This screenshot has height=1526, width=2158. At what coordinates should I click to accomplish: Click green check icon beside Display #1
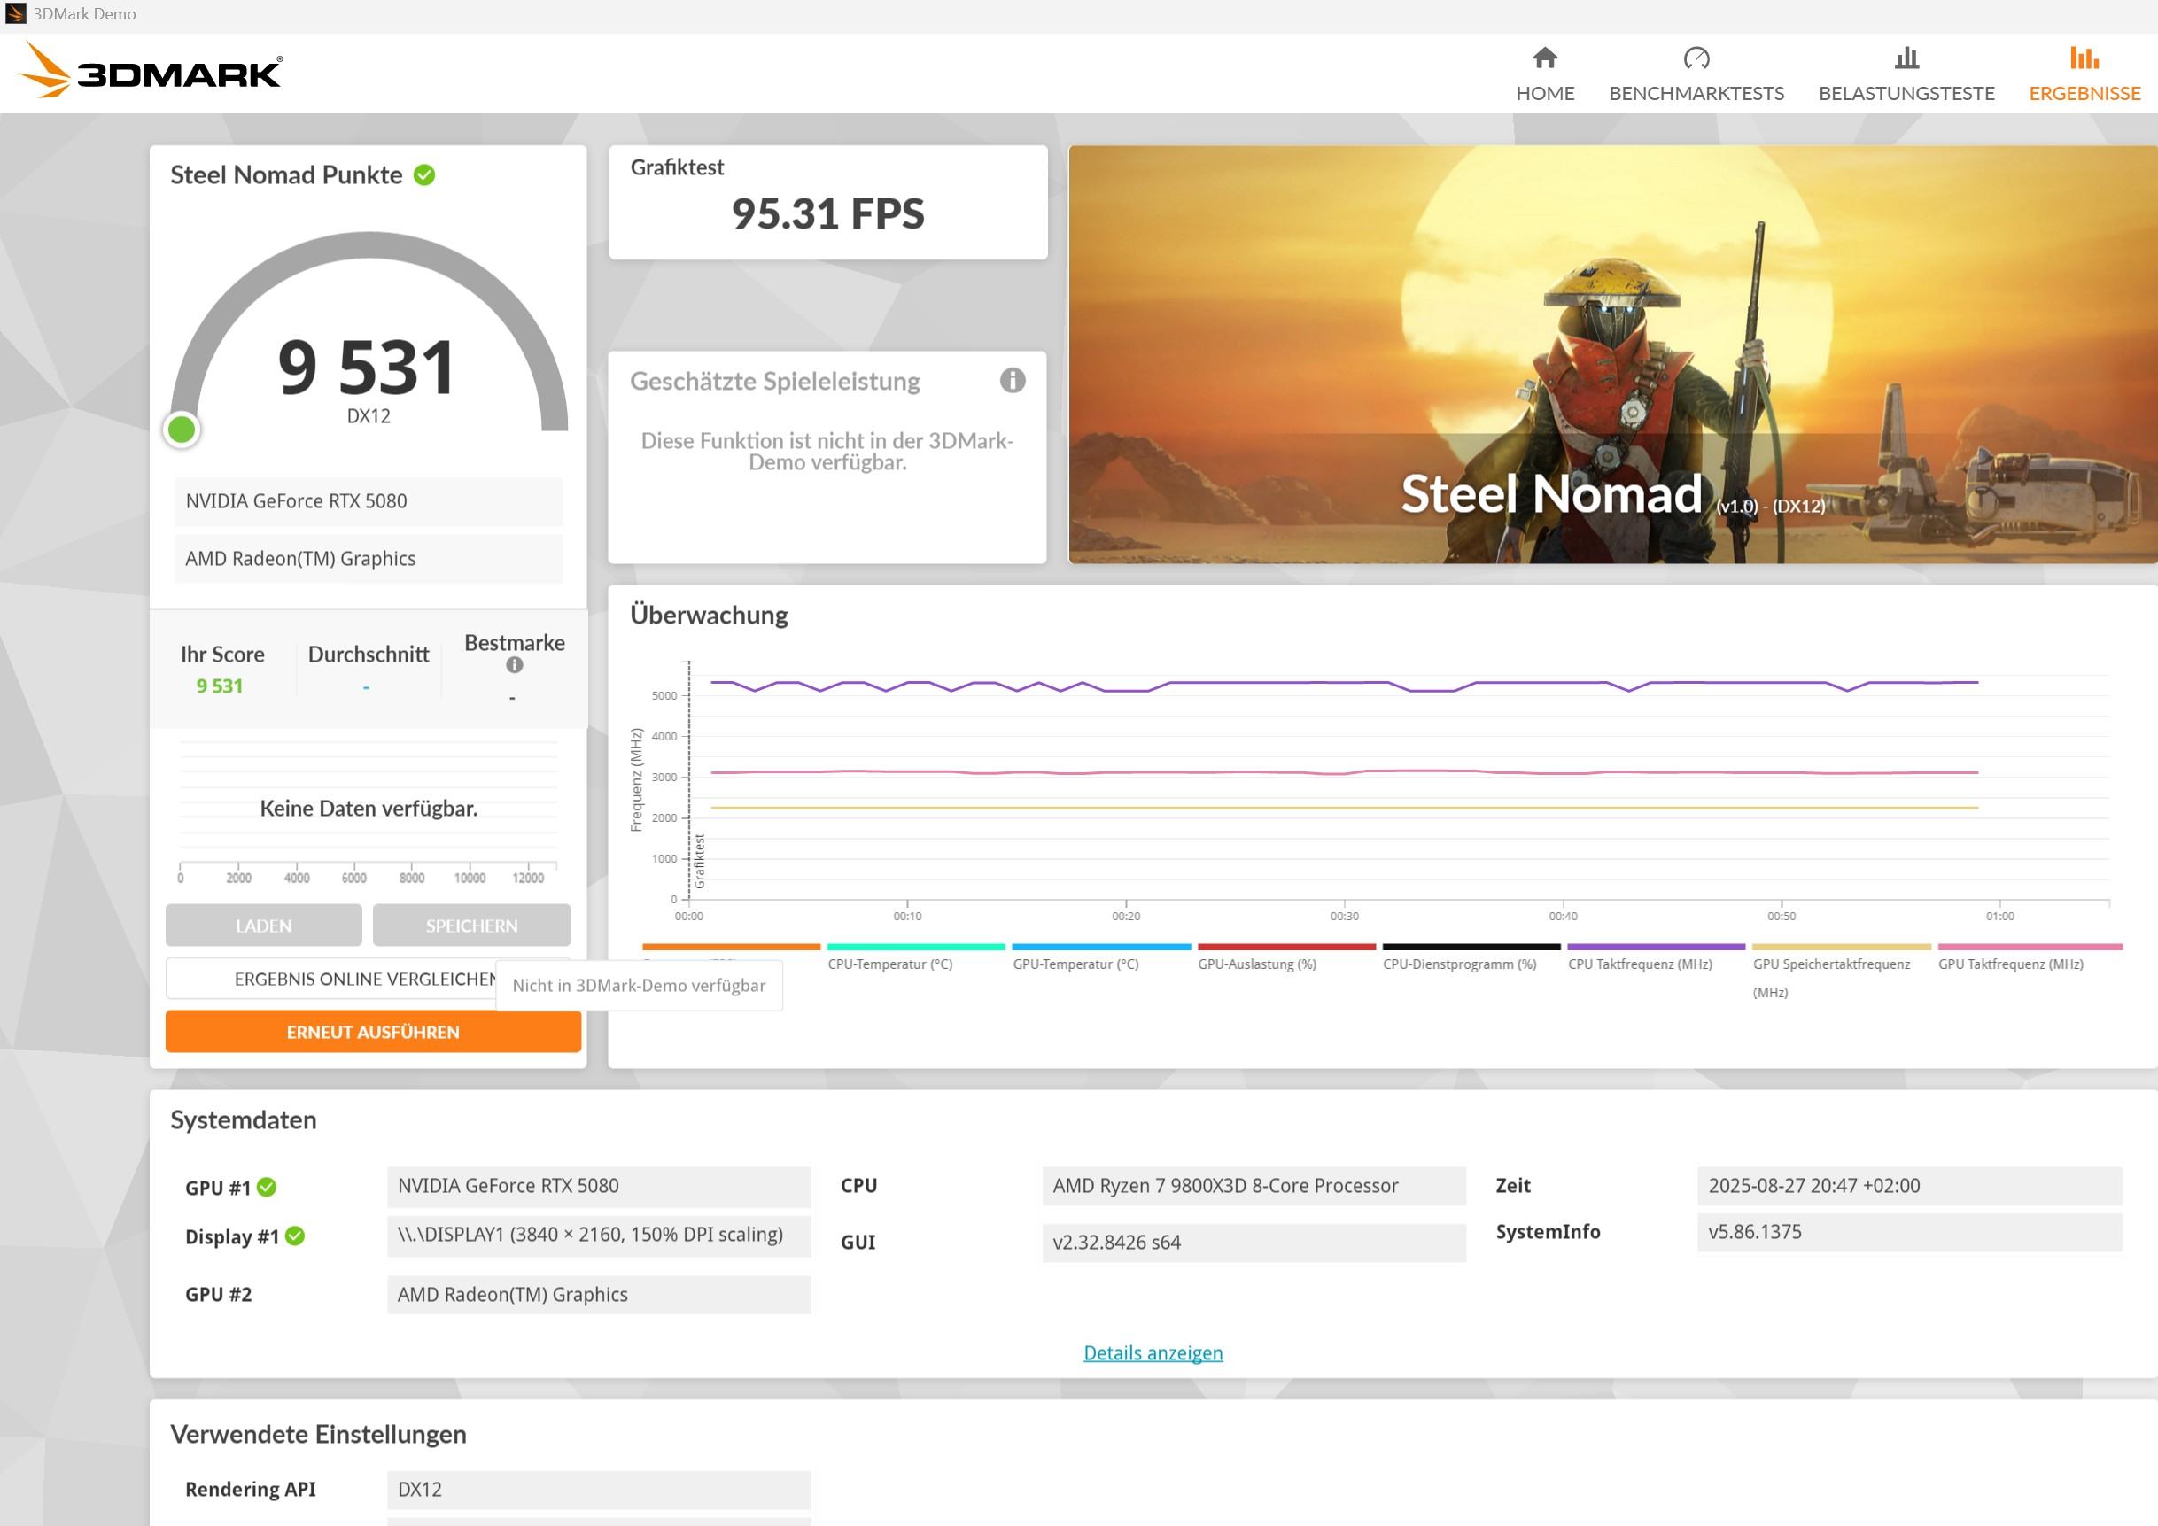[295, 1236]
